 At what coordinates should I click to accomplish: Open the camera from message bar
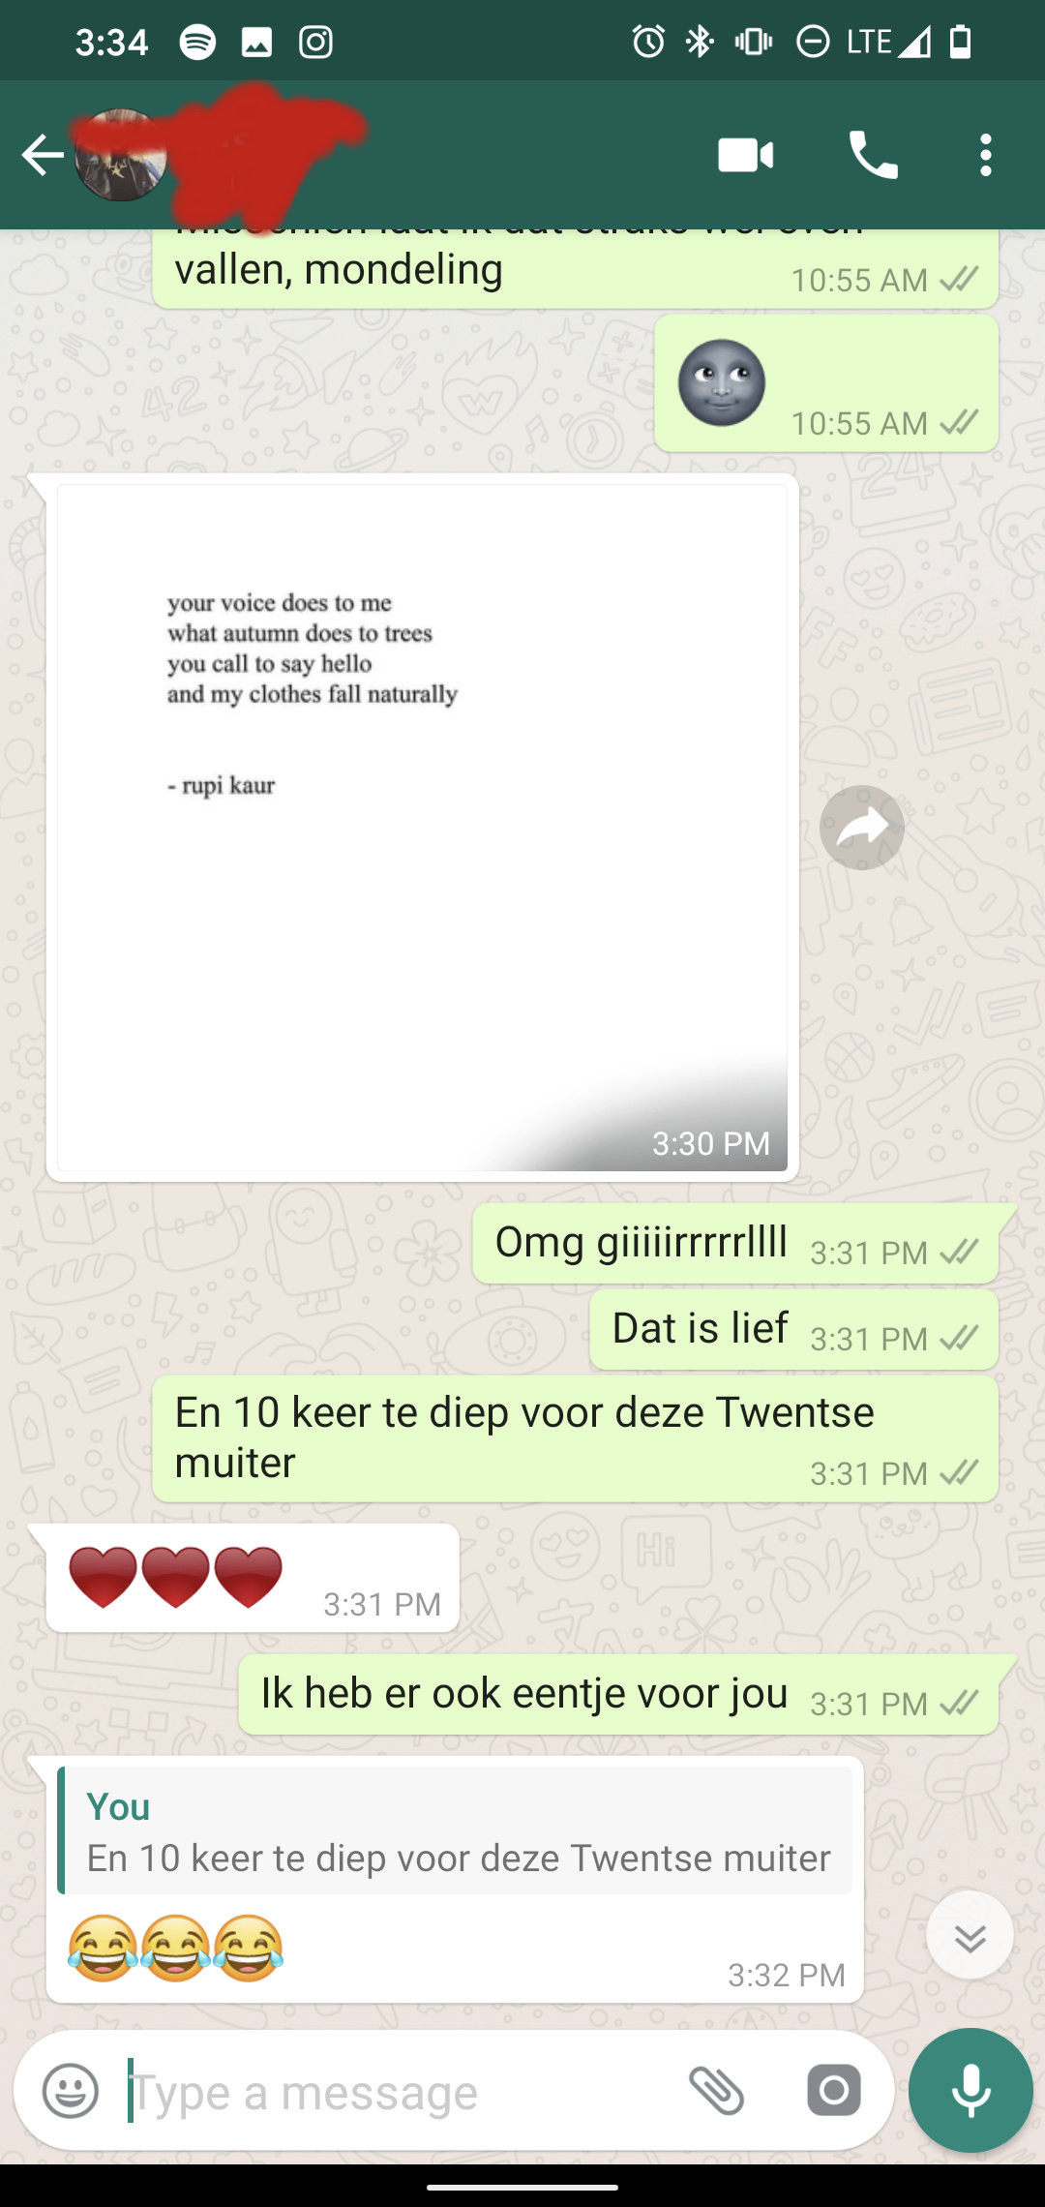(x=834, y=2091)
